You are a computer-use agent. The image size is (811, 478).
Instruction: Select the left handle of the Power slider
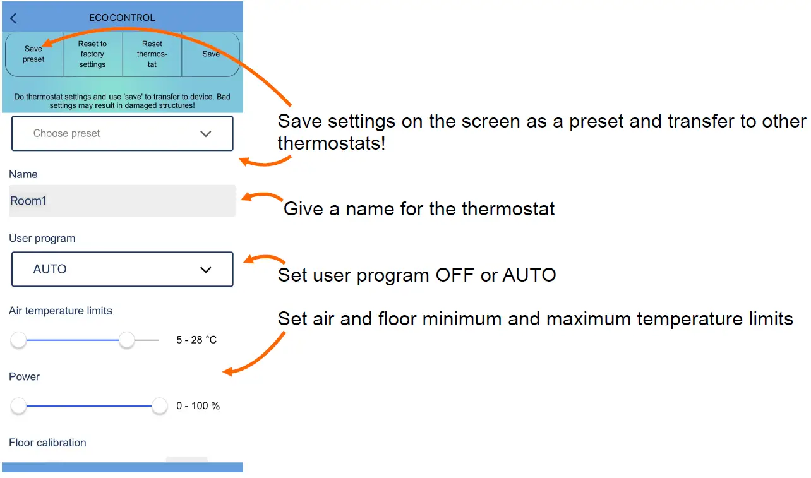tap(18, 406)
